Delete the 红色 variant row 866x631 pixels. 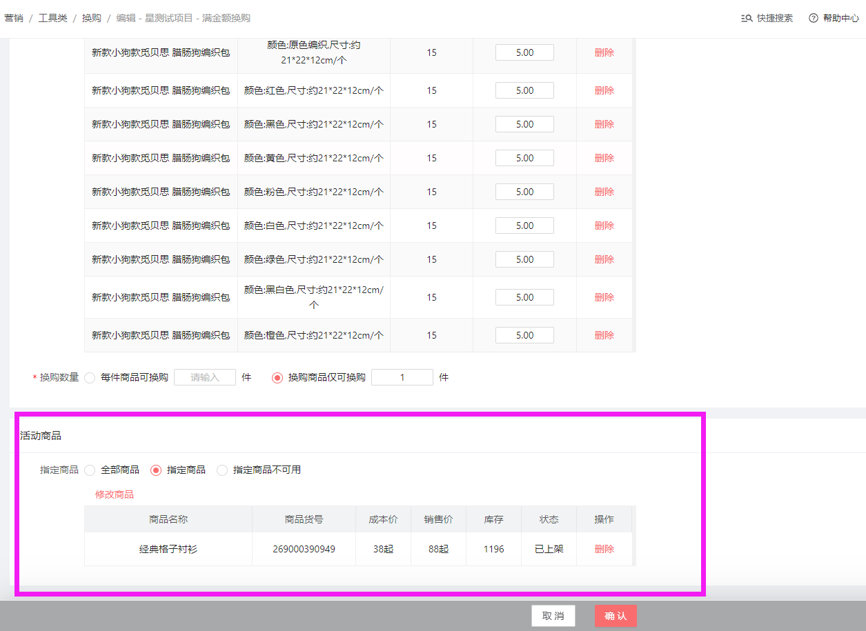604,90
